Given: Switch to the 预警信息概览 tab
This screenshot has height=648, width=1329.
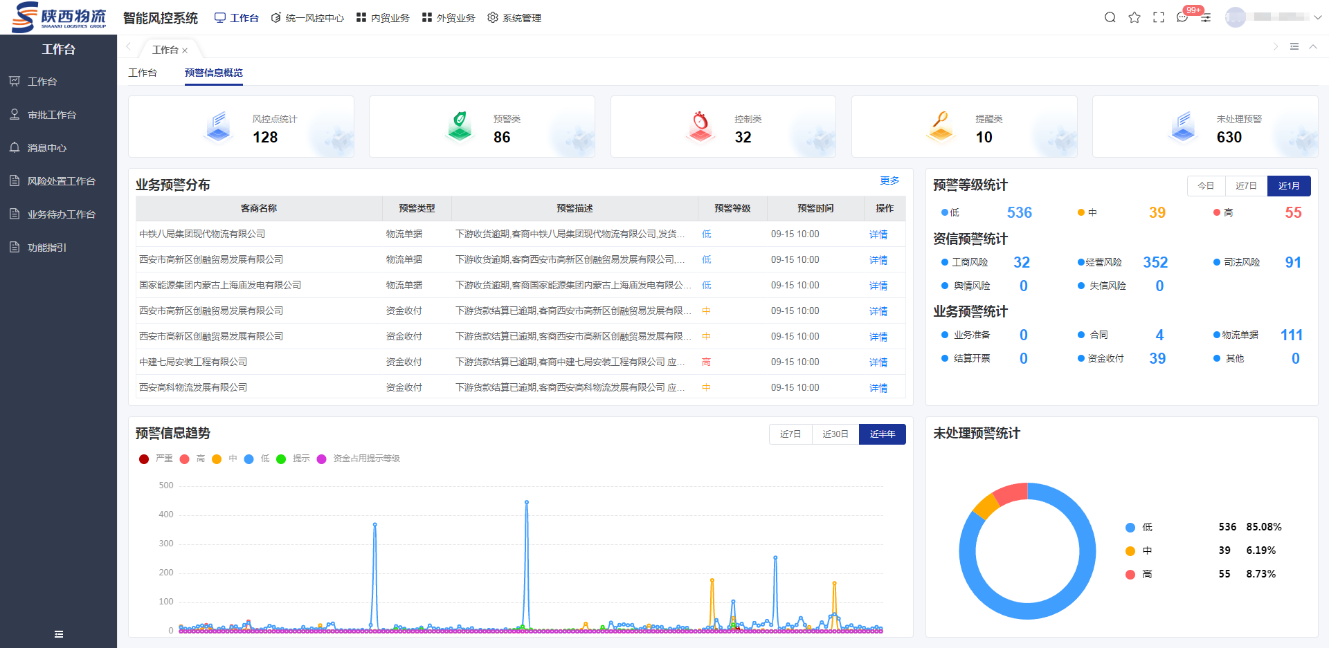Looking at the screenshot, I should click(213, 72).
